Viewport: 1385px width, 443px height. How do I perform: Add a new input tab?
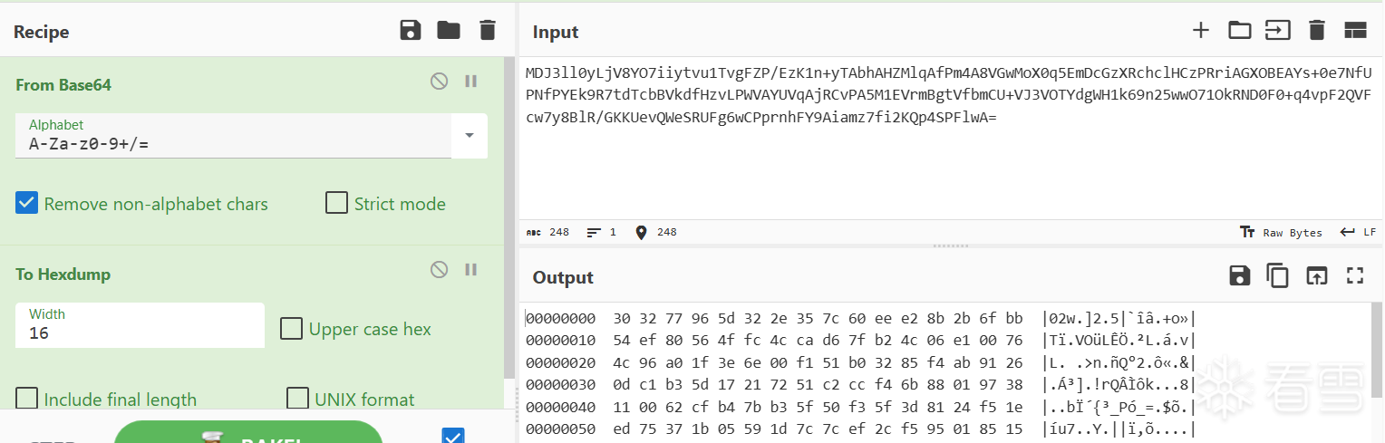click(x=1201, y=31)
